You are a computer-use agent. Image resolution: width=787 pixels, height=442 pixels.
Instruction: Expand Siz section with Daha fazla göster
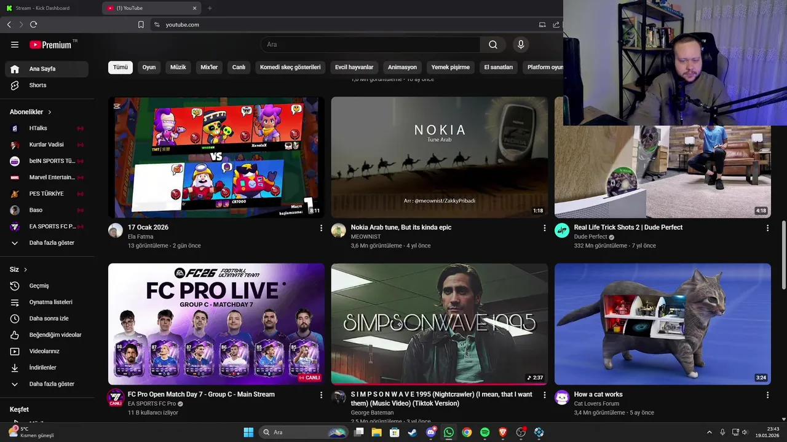click(47, 384)
